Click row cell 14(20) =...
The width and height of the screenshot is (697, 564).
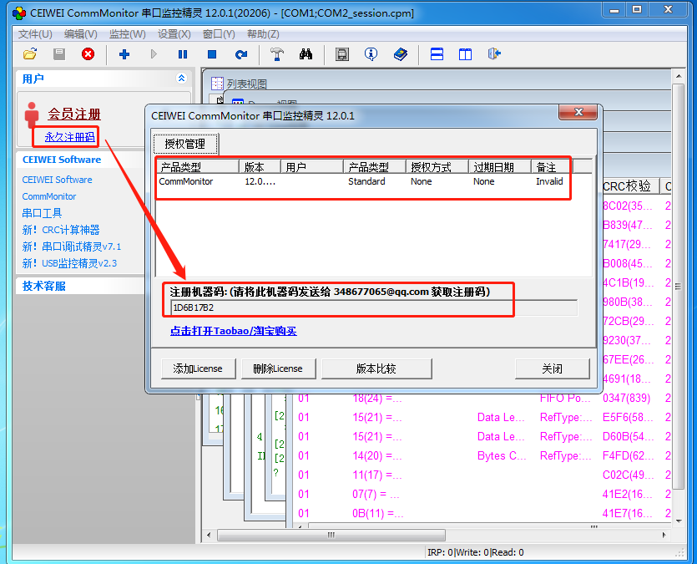(x=377, y=456)
